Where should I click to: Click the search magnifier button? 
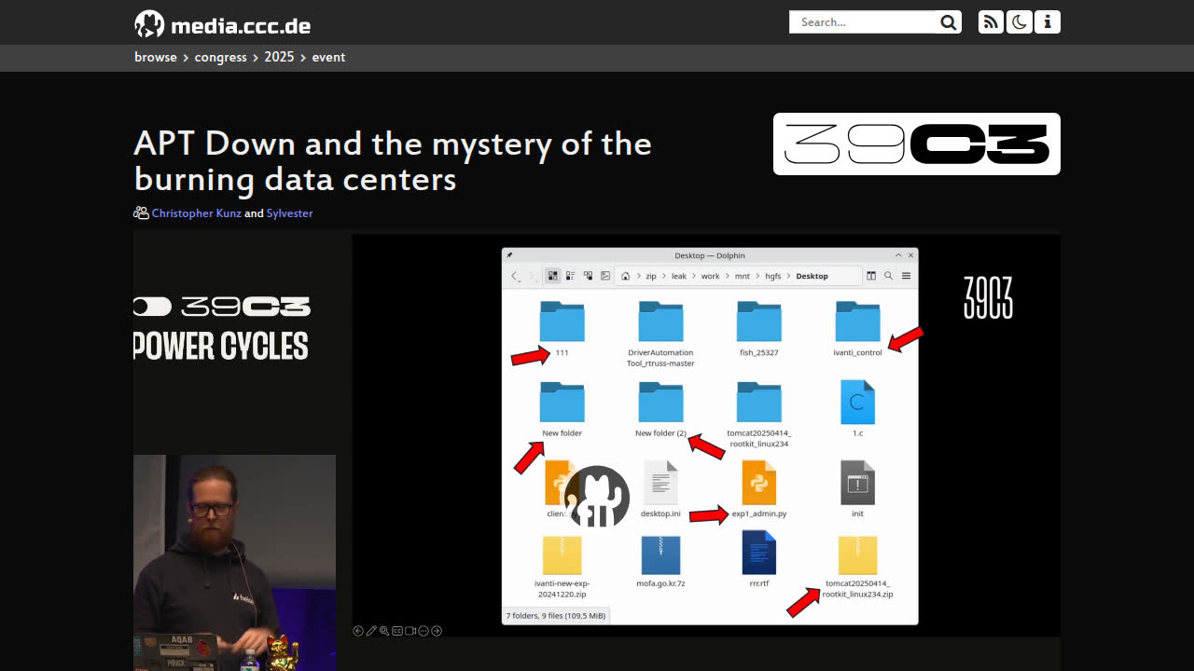tap(949, 22)
